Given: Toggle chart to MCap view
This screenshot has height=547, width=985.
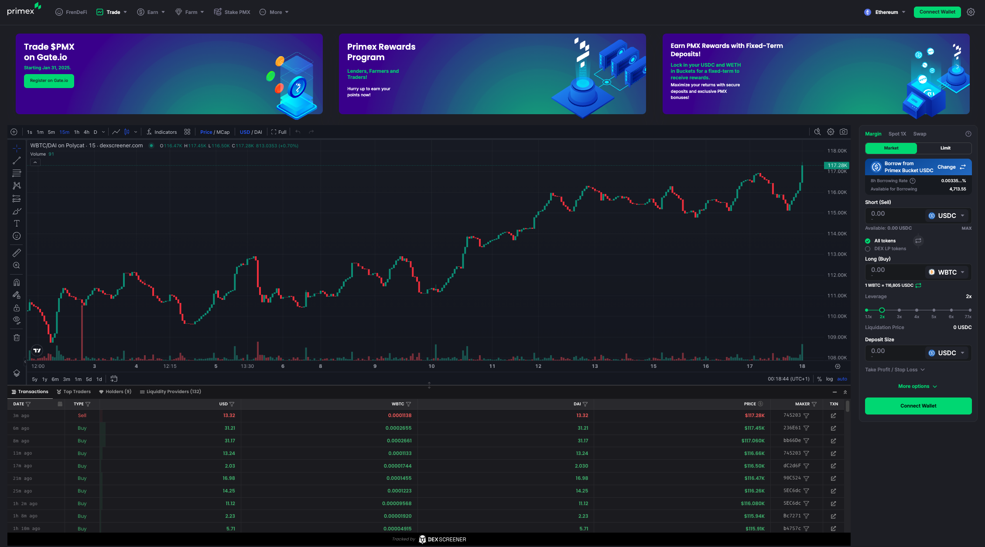Looking at the screenshot, I should (x=223, y=132).
